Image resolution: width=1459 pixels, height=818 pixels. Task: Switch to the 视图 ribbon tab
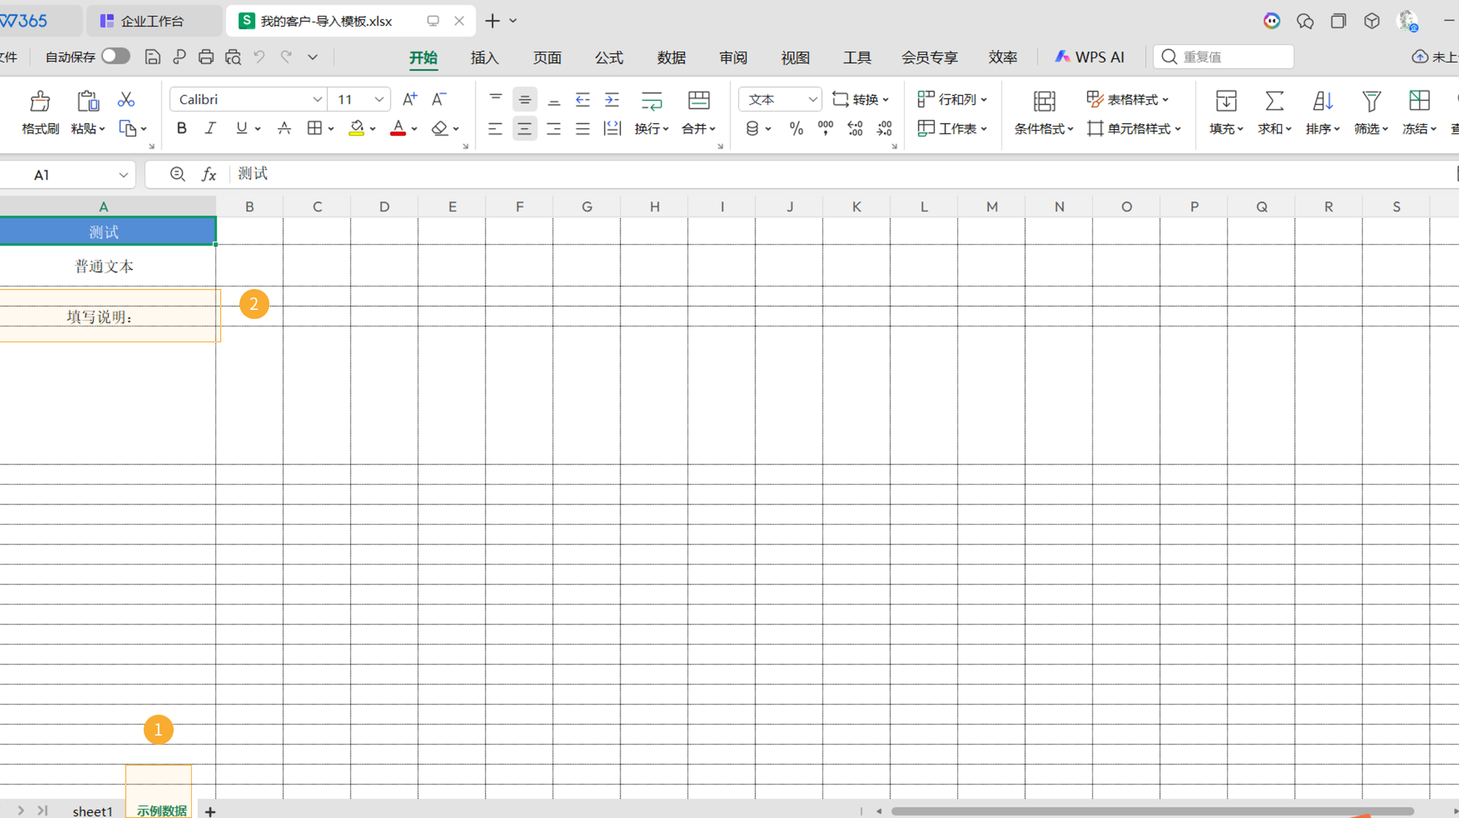(795, 57)
